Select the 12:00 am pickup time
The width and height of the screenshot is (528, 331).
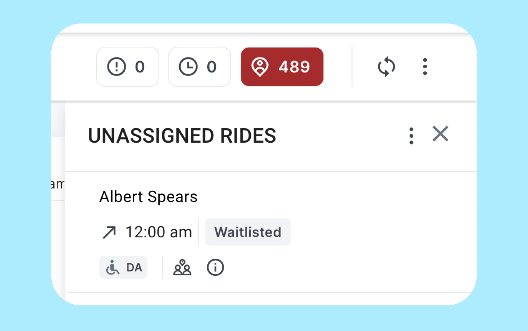point(159,232)
